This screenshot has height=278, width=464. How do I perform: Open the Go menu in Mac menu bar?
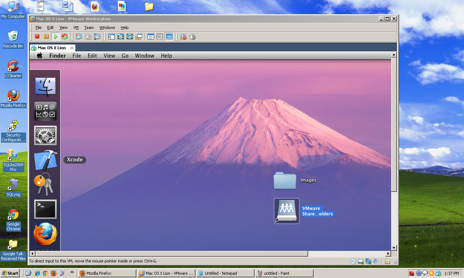(x=125, y=56)
